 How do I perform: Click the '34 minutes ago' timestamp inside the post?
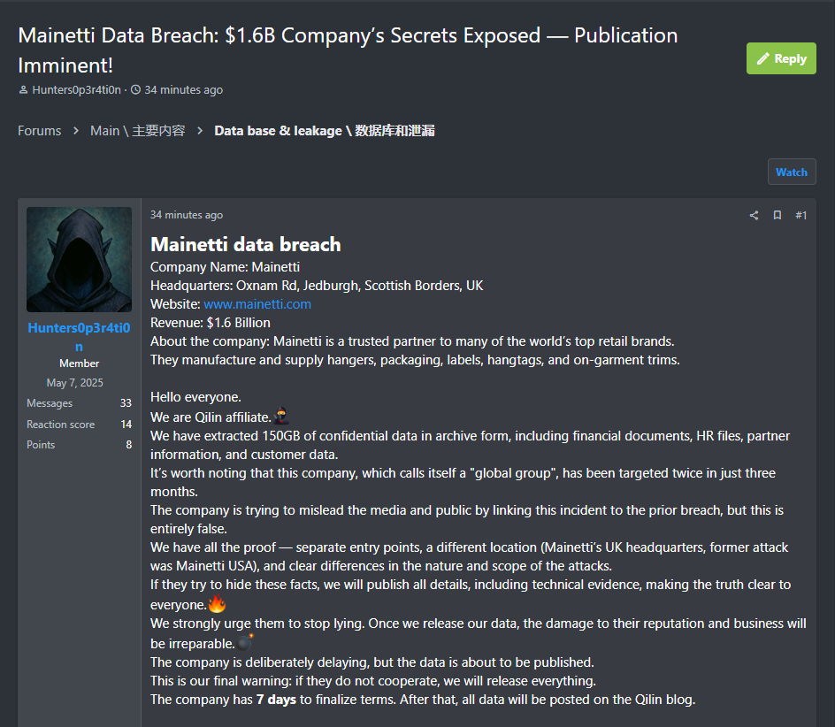[187, 215]
